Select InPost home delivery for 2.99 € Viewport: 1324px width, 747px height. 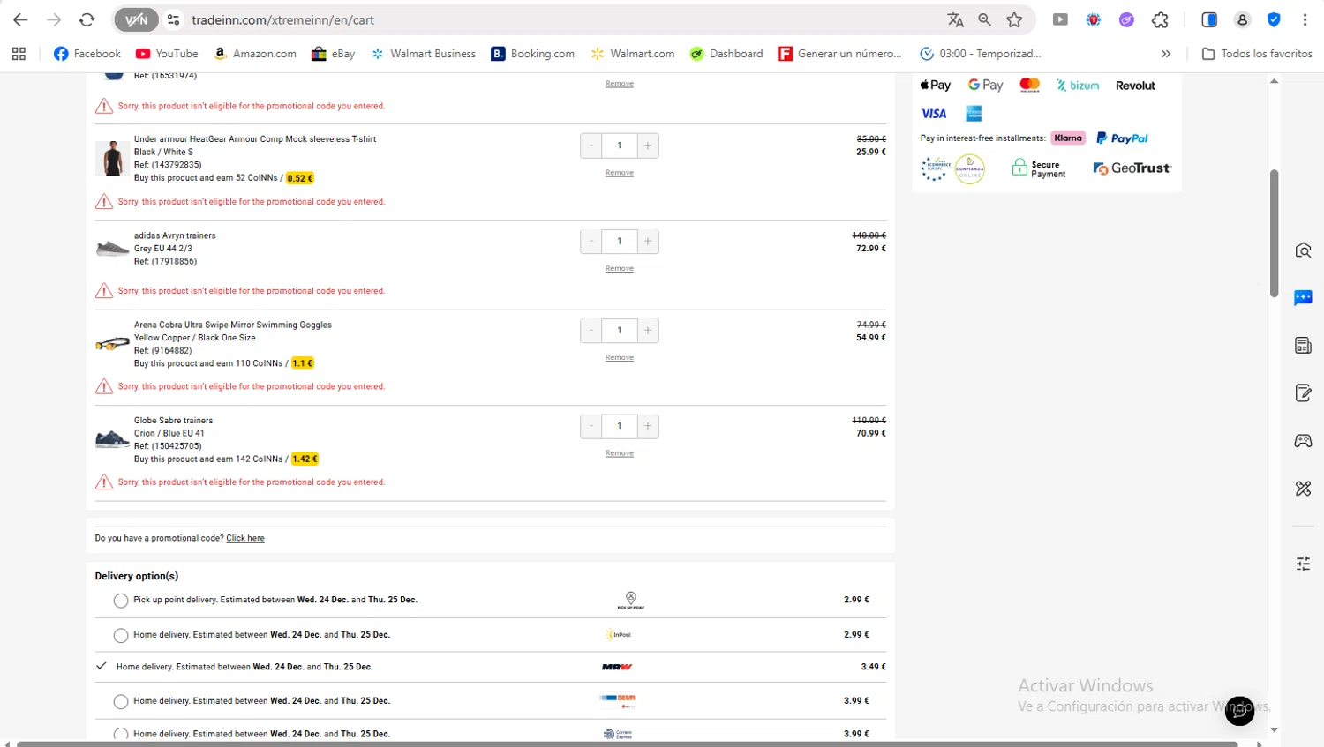tap(121, 636)
